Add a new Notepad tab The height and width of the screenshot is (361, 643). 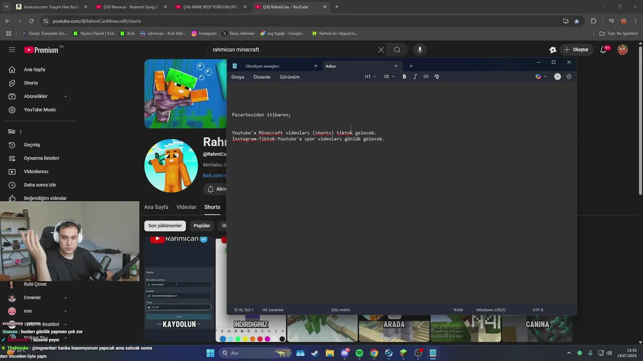pyautogui.click(x=411, y=66)
